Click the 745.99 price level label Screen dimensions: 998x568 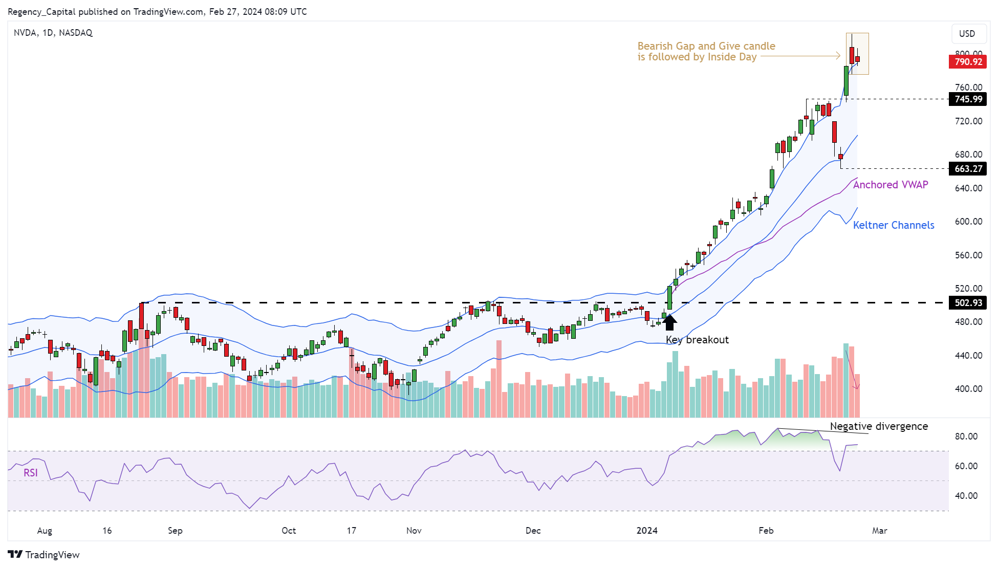click(x=967, y=99)
